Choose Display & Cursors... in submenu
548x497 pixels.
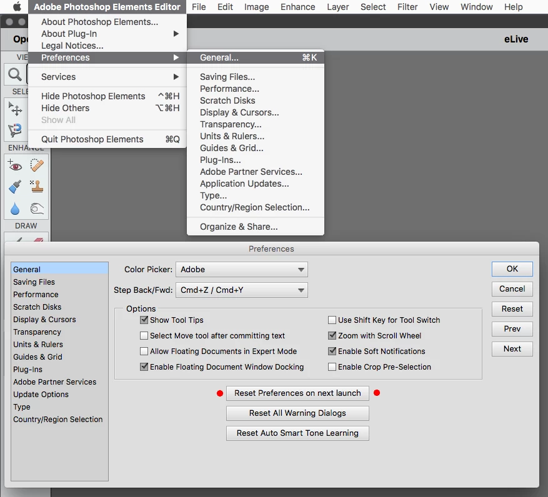click(256, 112)
